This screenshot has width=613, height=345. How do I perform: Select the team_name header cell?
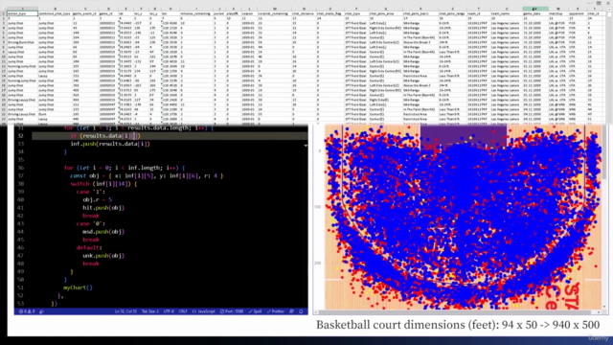pos(506,13)
